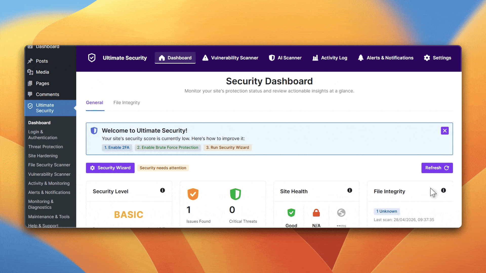Click the Media icon in sidebar
This screenshot has width=486, height=273.
point(30,72)
